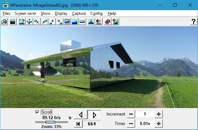Viewport: 198px width, 130px height.
Task: Jump to panorama start with rewind button
Action: pyautogui.click(x=78, y=124)
